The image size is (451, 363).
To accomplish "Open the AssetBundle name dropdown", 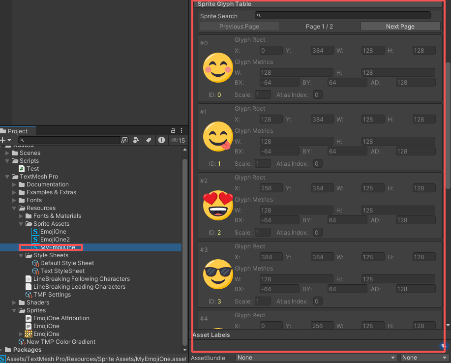I will point(316,358).
